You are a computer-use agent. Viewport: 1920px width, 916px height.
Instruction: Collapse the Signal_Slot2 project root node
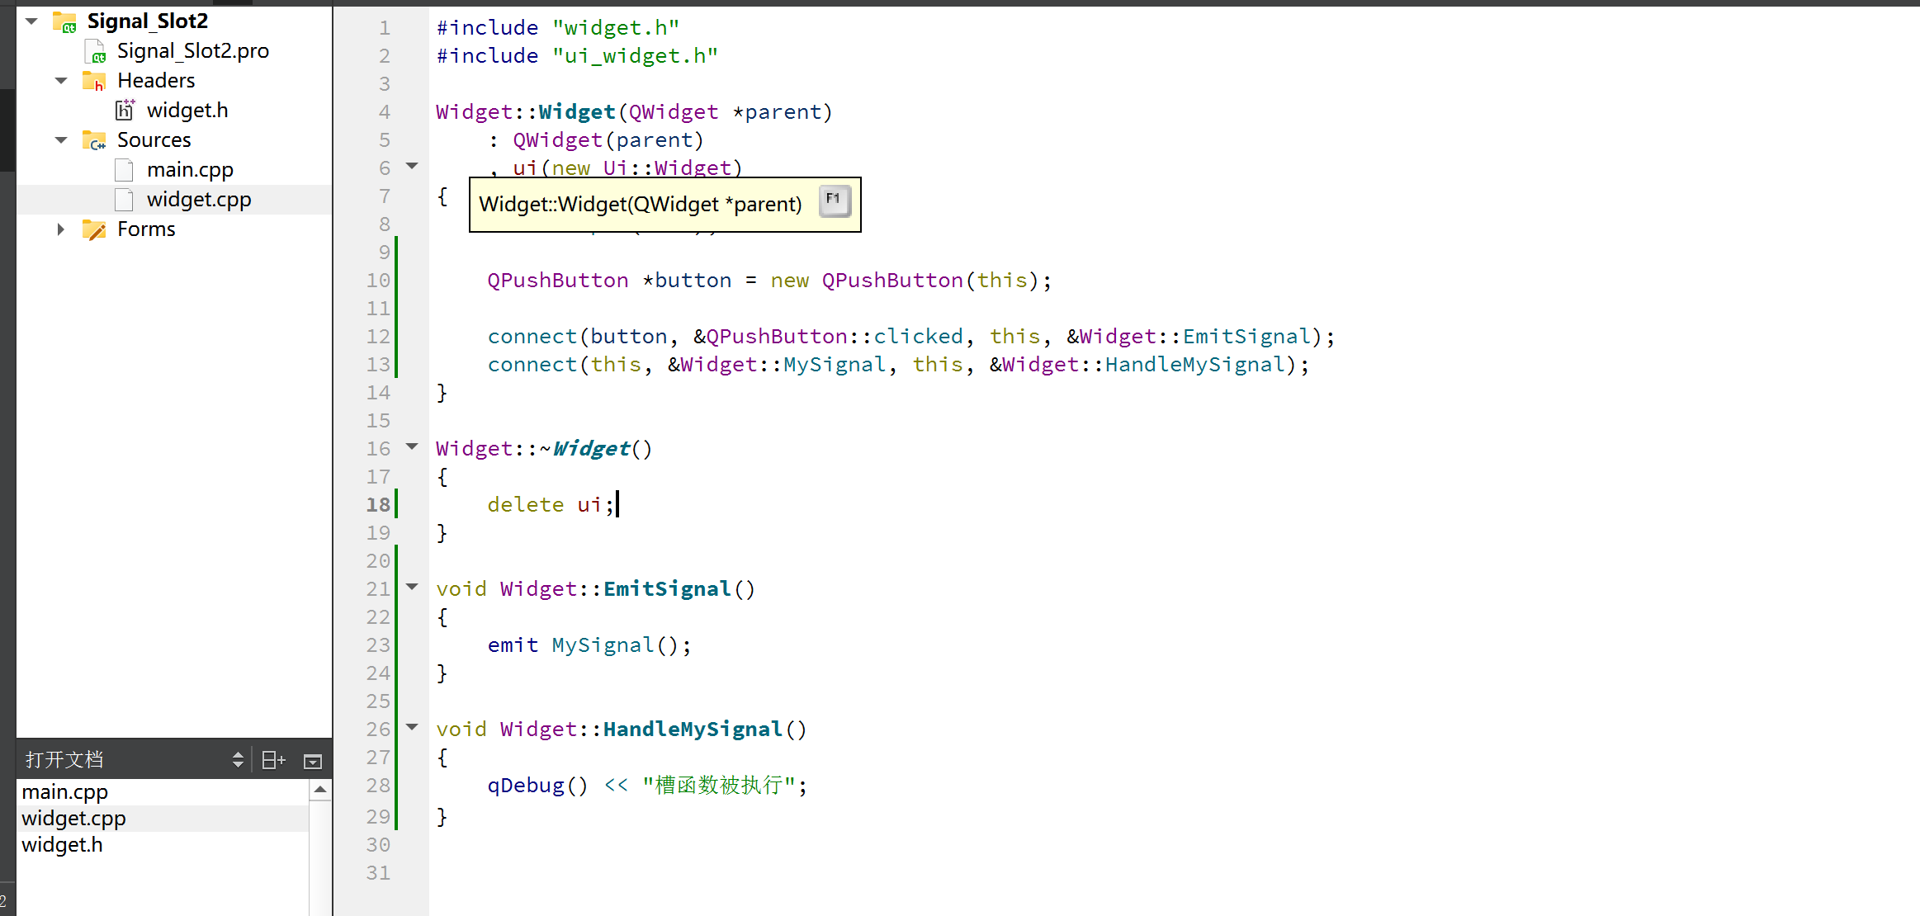point(31,21)
